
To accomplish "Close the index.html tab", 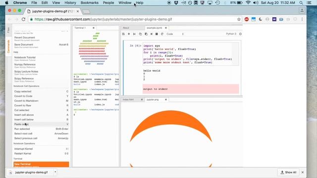I will point(142,99).
